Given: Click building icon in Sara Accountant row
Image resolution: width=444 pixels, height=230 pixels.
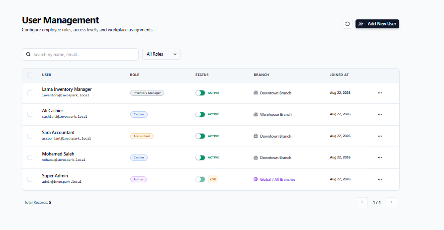Looking at the screenshot, I should pos(256,136).
